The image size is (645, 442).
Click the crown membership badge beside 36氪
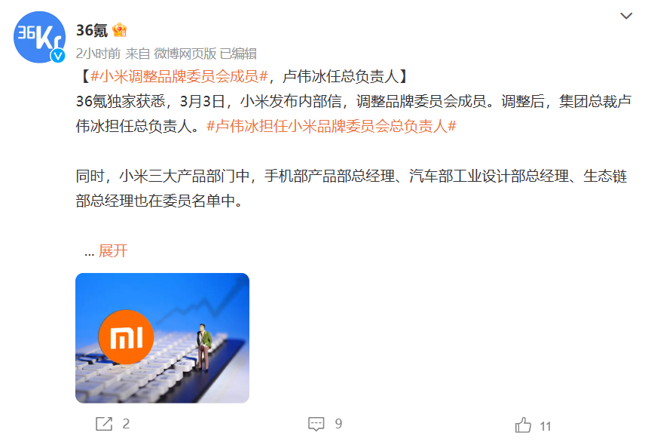point(119,30)
